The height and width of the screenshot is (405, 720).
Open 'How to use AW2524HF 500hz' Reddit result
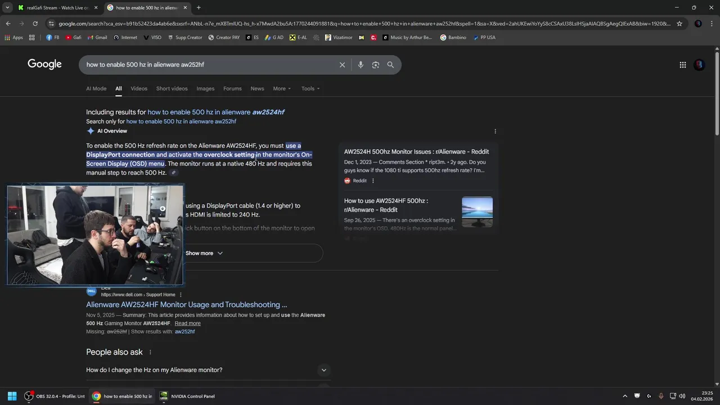386,205
